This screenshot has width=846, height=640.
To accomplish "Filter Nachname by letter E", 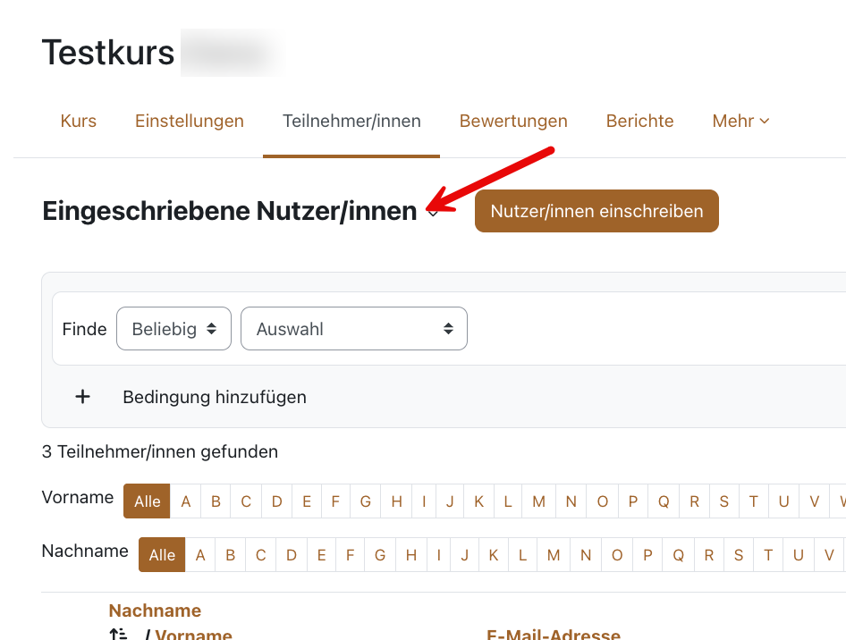I will point(322,555).
